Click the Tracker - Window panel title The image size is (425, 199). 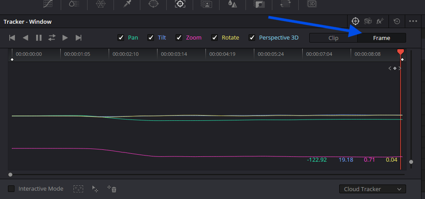point(27,22)
